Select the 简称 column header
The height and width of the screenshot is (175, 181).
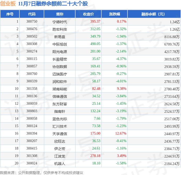pos(59,14)
